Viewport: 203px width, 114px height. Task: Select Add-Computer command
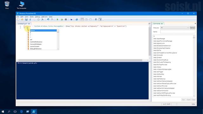point(158,55)
